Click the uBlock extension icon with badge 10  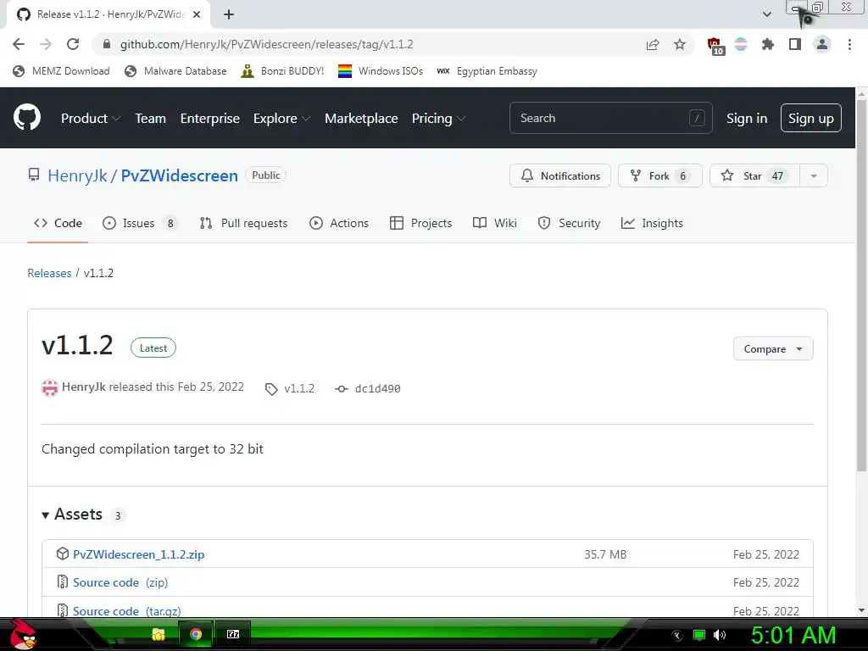pos(715,46)
